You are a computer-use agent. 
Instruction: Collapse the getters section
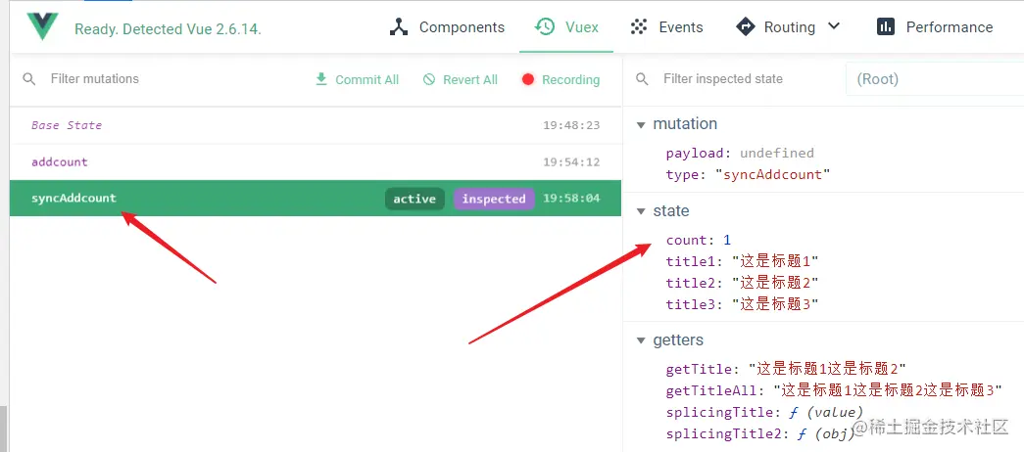pos(641,340)
